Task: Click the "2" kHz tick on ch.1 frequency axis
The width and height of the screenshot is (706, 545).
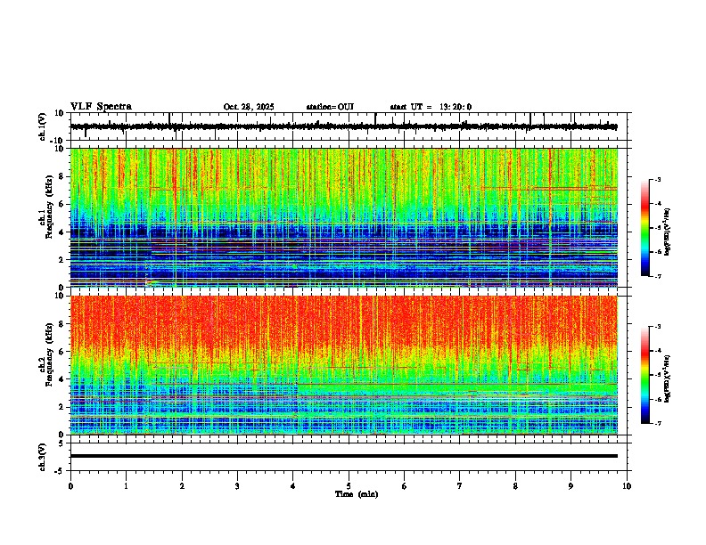Action: (62, 260)
